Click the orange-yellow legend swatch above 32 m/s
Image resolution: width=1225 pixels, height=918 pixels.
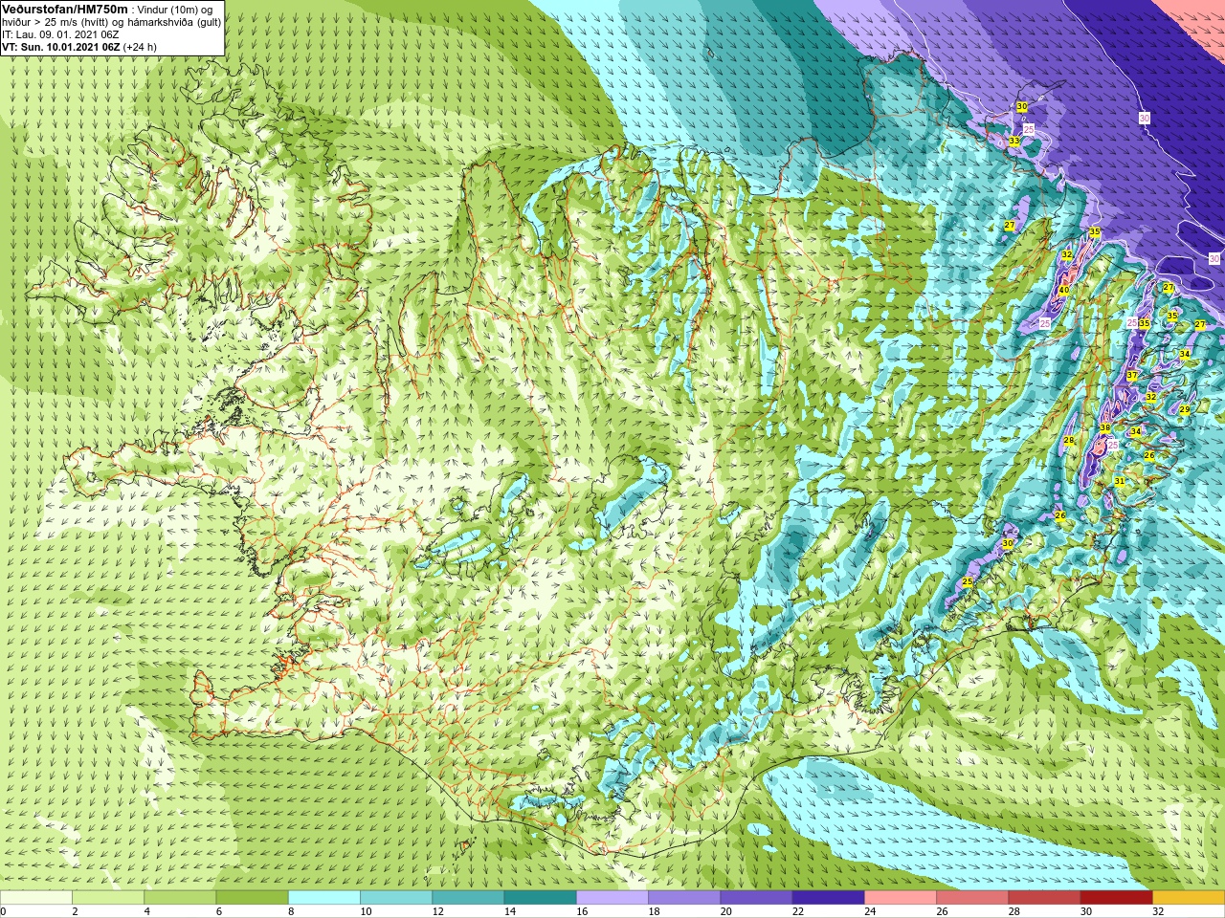[1189, 898]
